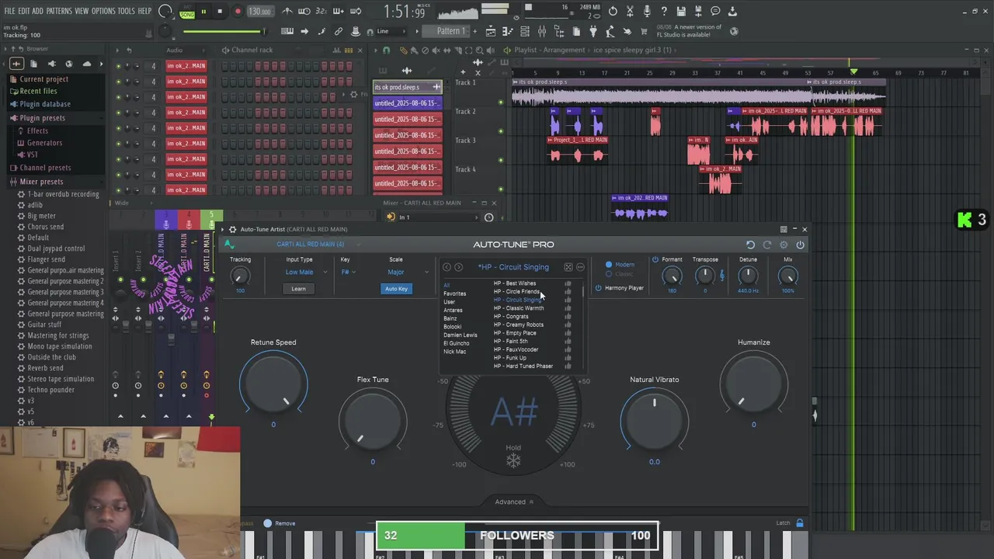994x559 pixels.
Task: Open the VIEW menu
Action: point(82,11)
